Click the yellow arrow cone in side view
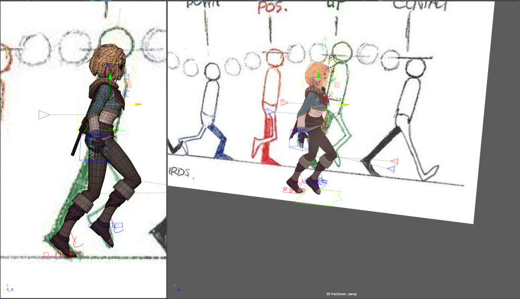Viewport: 520px width, 299px height. tap(138, 104)
